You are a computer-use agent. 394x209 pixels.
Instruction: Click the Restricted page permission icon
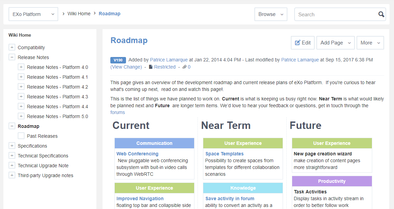click(151, 67)
